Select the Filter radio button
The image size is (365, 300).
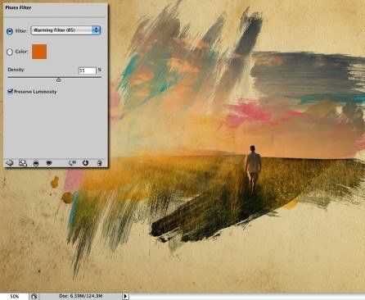(x=10, y=31)
